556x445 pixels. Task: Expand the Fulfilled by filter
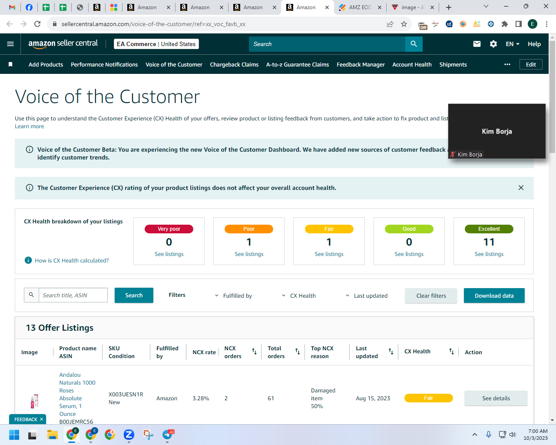[233, 296]
